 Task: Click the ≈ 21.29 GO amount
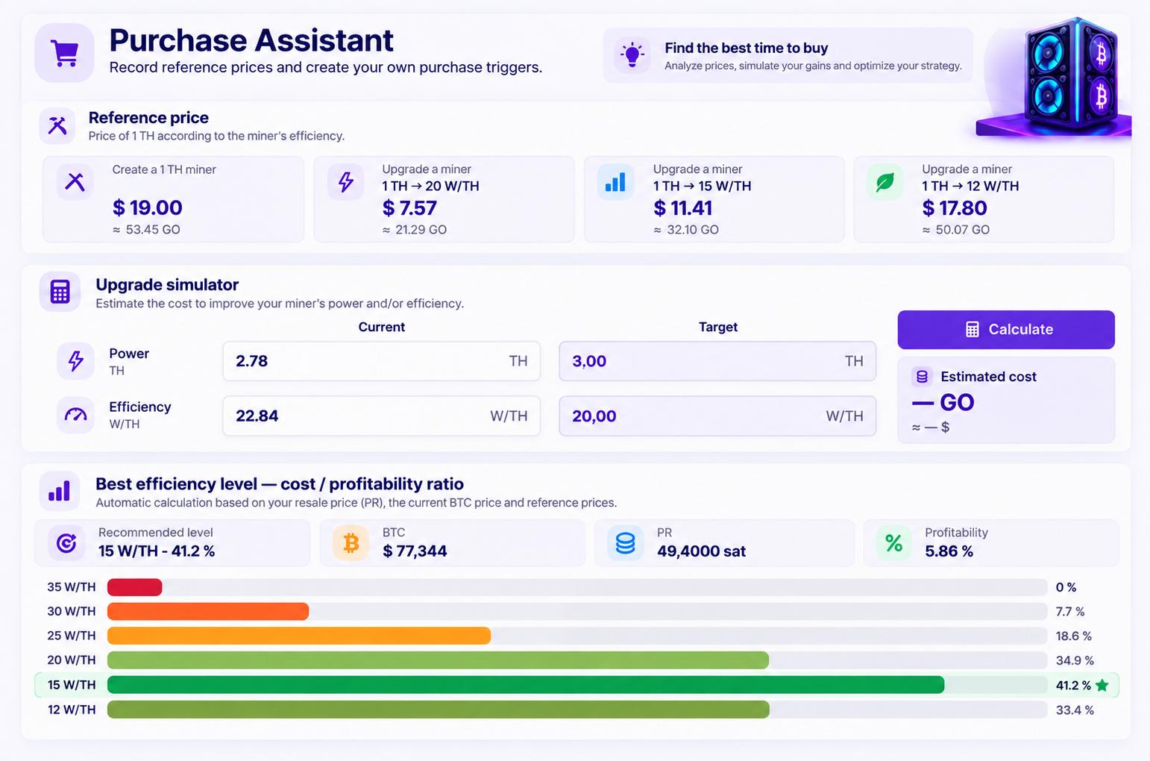point(415,230)
